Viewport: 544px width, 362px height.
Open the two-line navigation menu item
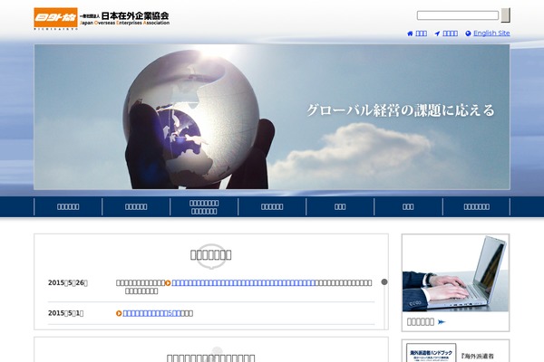[x=204, y=207]
